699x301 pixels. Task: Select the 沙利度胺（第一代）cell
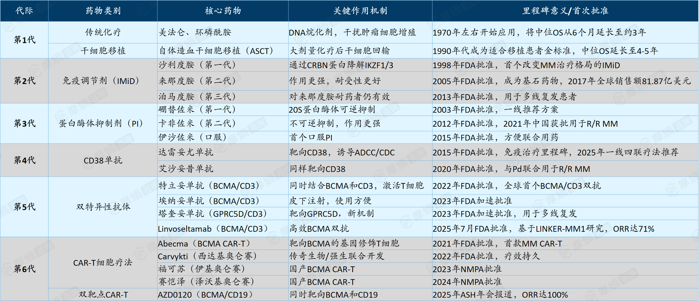(x=223, y=65)
